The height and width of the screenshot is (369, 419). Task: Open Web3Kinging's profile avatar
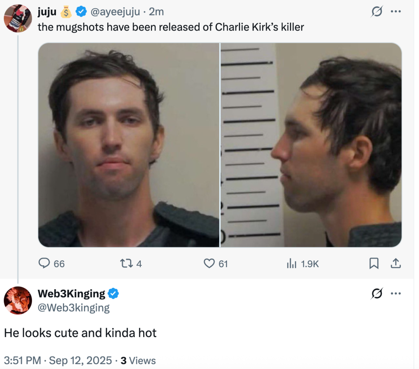18,300
